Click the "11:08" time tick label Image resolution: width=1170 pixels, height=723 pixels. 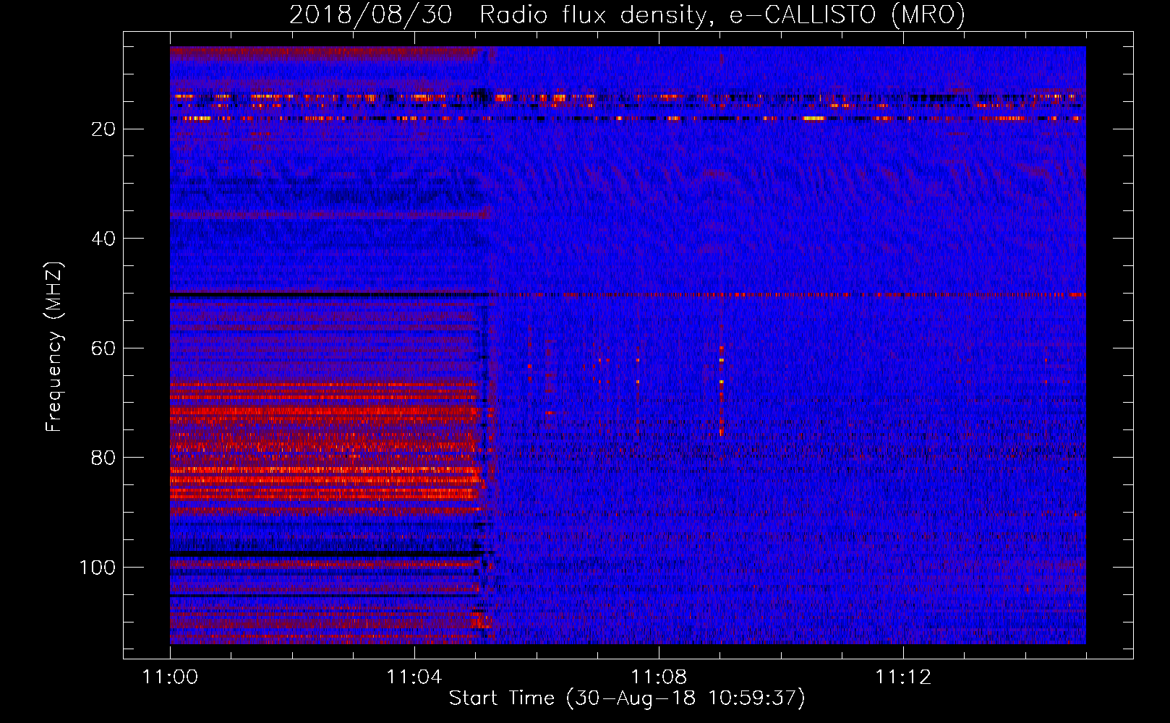pos(659,677)
